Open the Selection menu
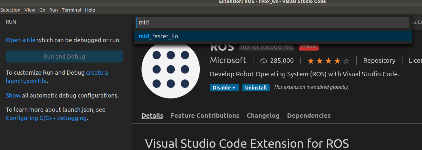This screenshot has width=422, height=150. click(x=10, y=10)
